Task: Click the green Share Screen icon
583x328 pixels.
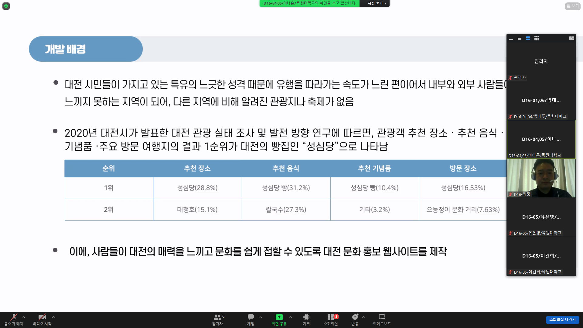Action: (279, 317)
